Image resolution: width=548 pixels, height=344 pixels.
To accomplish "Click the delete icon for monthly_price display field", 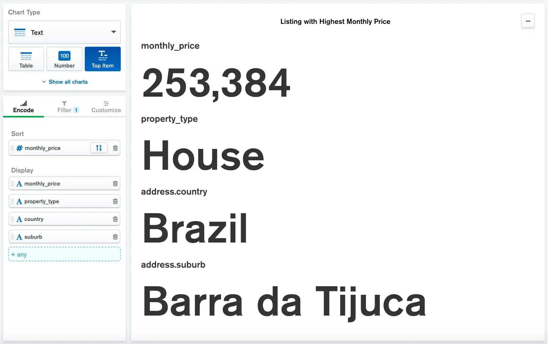I will 115,183.
